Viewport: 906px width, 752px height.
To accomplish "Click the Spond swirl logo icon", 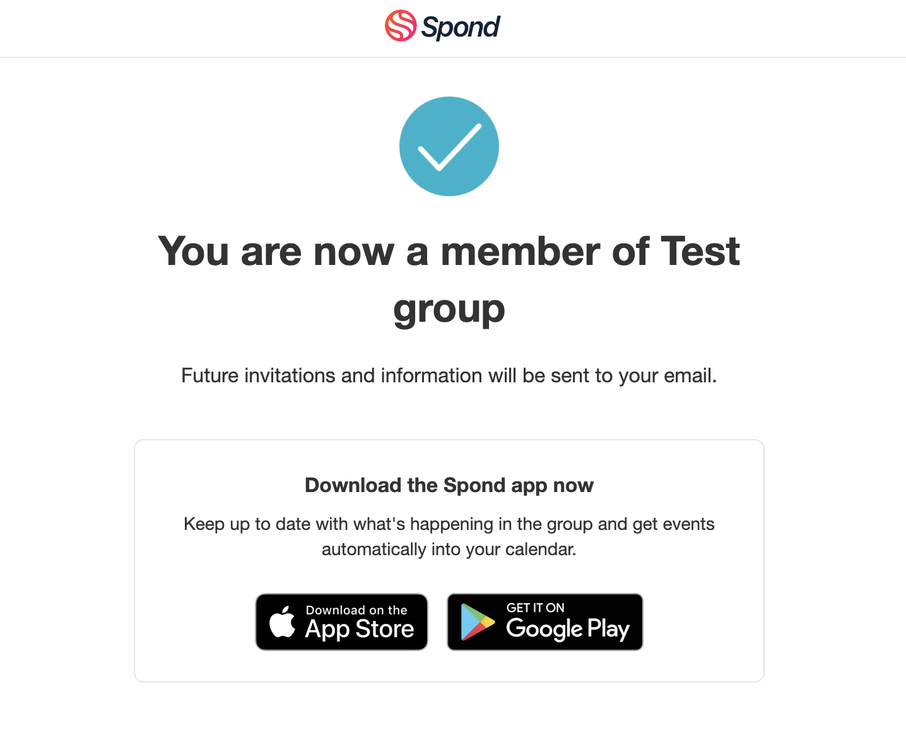I will click(401, 26).
